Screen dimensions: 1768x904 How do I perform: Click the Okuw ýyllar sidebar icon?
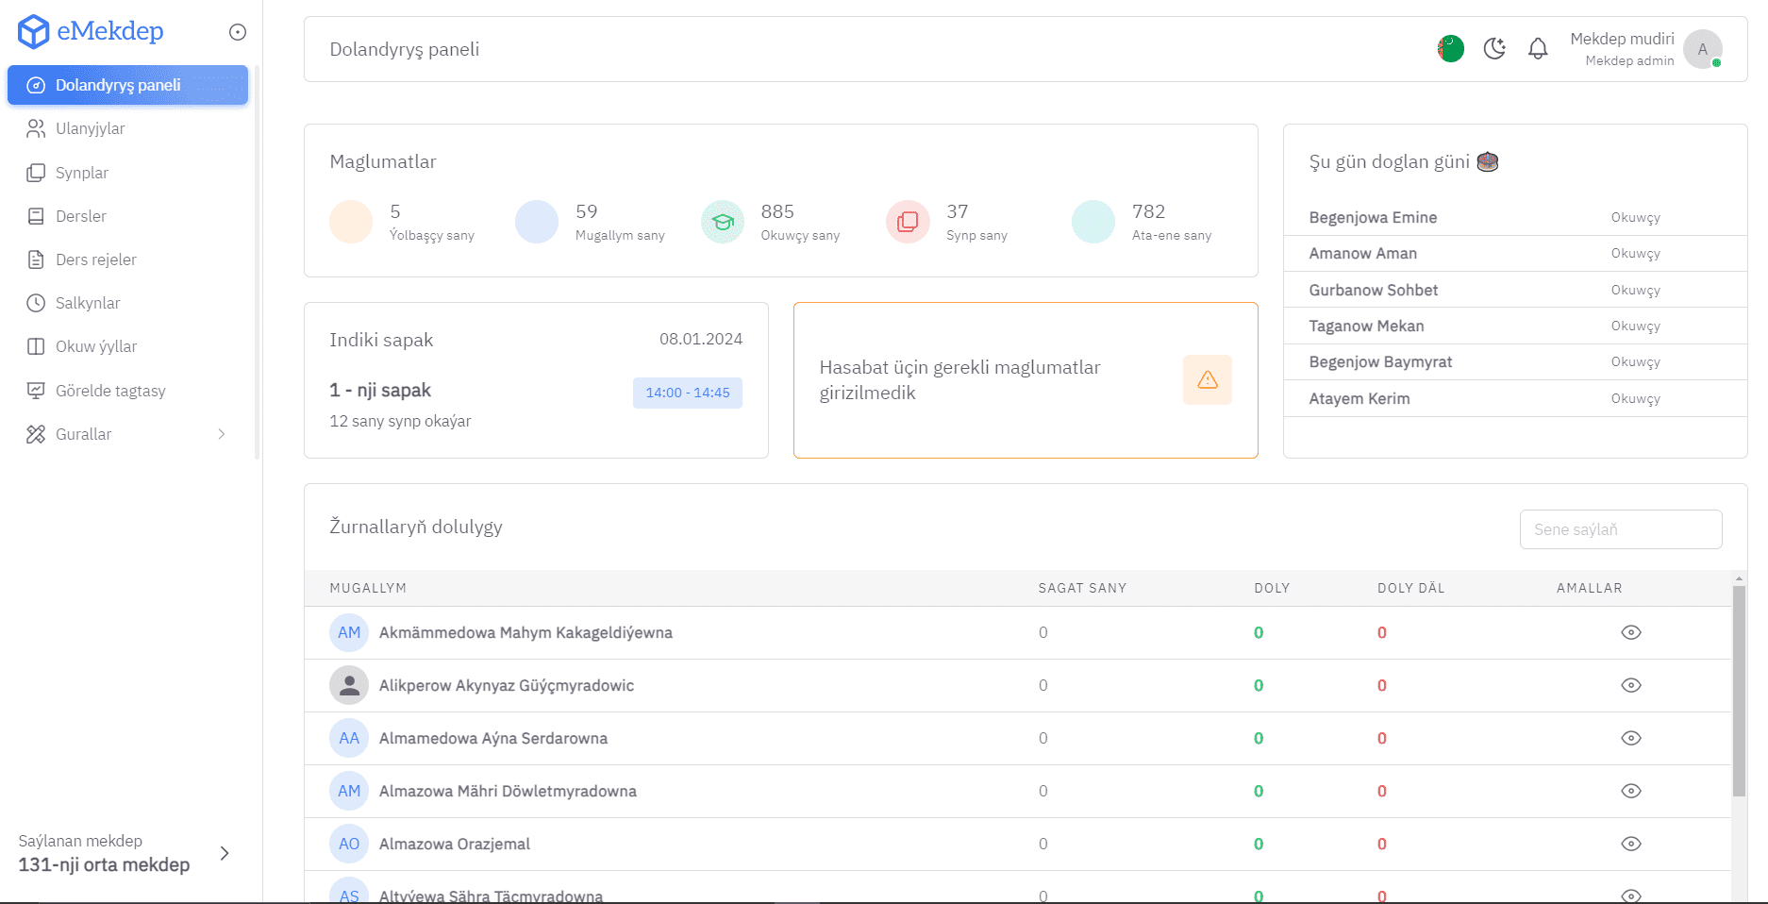click(x=36, y=346)
